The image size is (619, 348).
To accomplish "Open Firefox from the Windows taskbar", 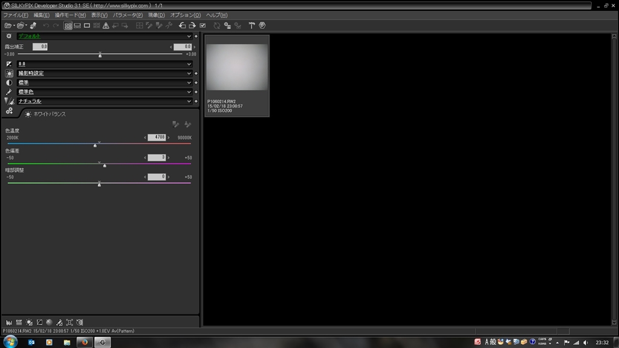I will 85,342.
